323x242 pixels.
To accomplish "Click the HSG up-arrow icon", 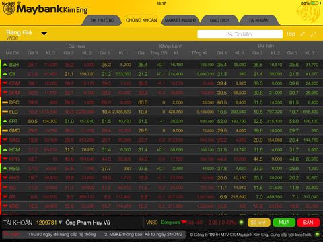I will pos(5,168).
